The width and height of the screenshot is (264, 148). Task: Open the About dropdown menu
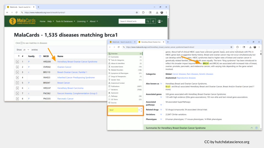click(x=94, y=21)
